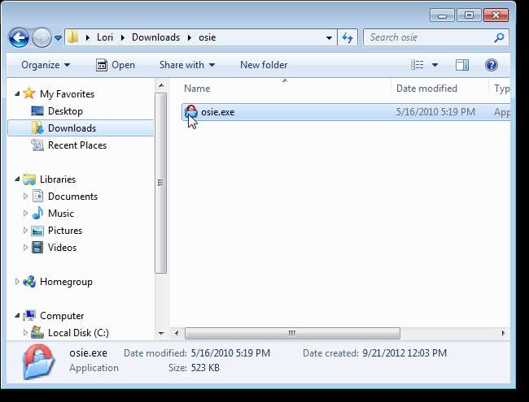Select the osie breadcrumb segment

208,37
